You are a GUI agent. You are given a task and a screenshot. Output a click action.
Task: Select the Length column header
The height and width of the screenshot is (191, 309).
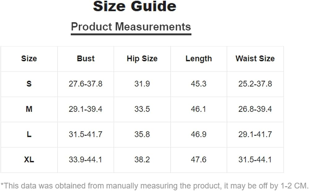pyautogui.click(x=199, y=59)
